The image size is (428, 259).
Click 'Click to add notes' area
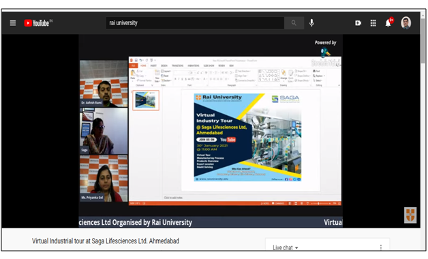tap(173, 198)
